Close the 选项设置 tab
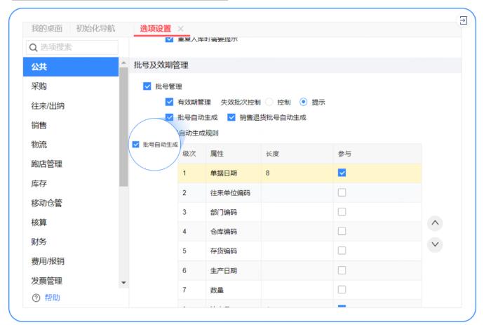The width and height of the screenshot is (484, 325). [180, 29]
